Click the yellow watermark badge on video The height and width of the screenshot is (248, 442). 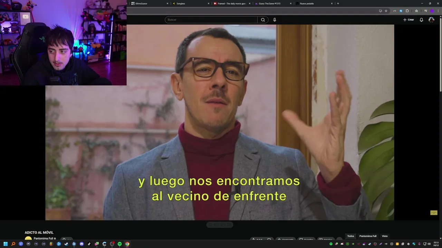click(x=434, y=213)
